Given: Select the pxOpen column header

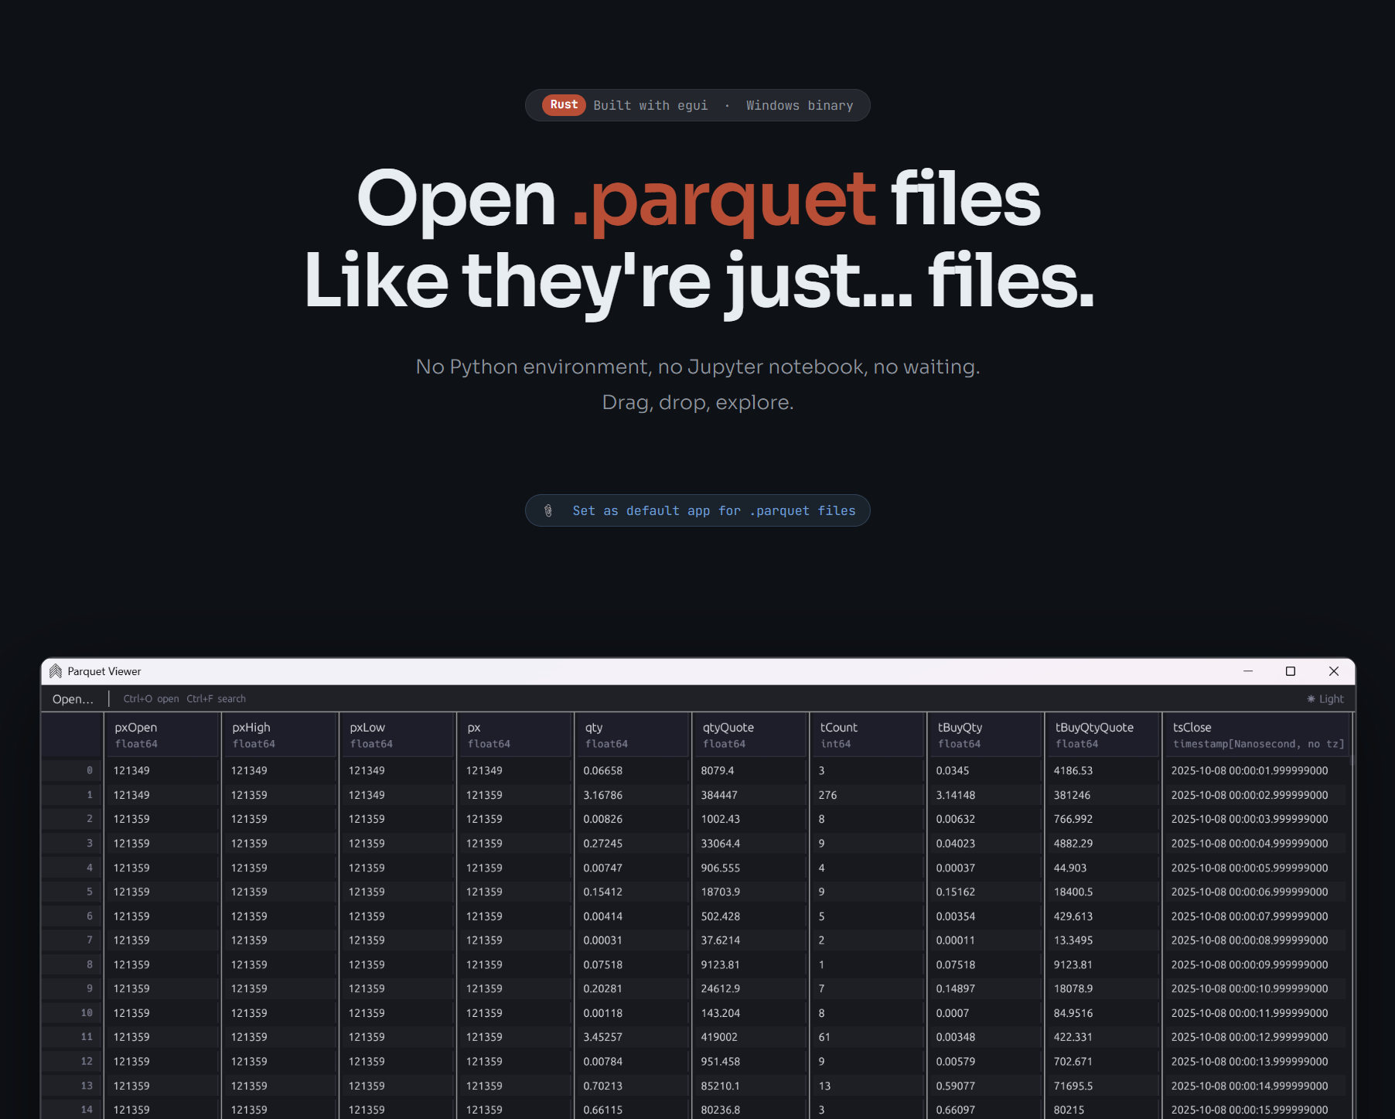Looking at the screenshot, I should (x=163, y=735).
